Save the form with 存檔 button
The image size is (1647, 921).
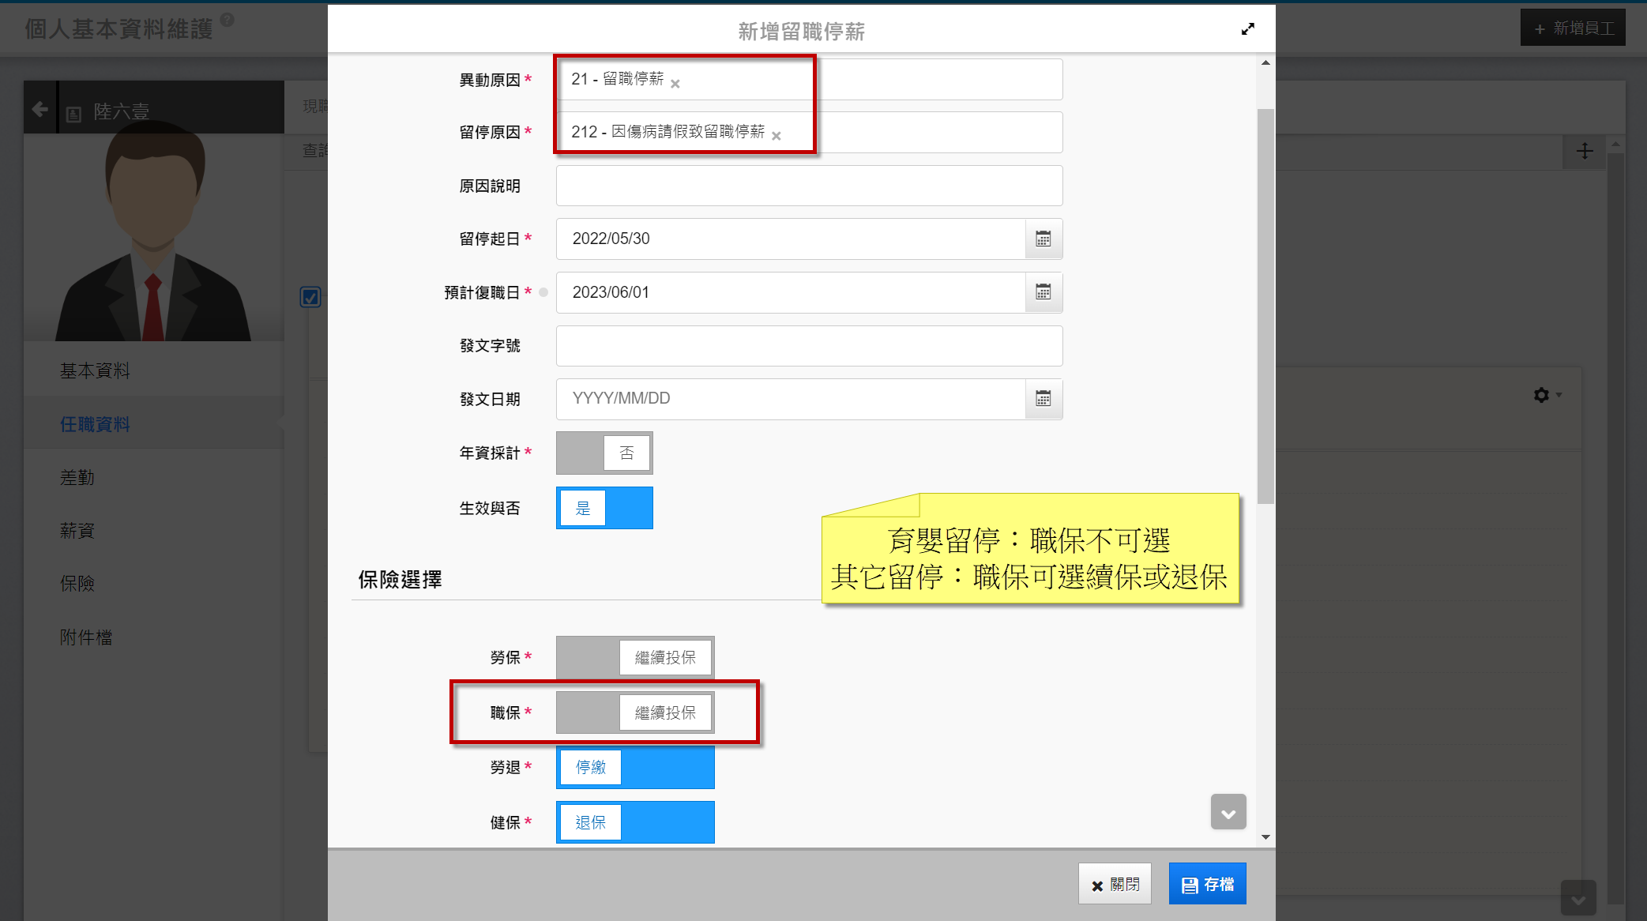click(1207, 884)
